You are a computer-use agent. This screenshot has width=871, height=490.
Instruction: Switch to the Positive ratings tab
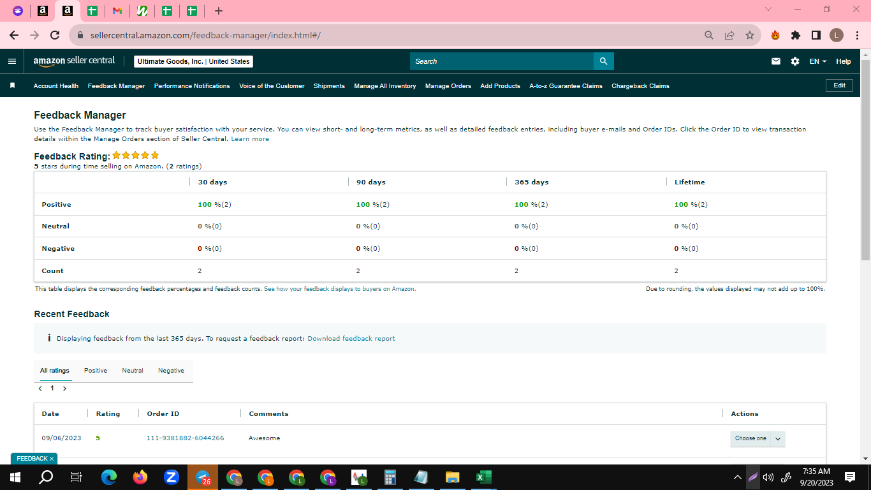pyautogui.click(x=96, y=371)
